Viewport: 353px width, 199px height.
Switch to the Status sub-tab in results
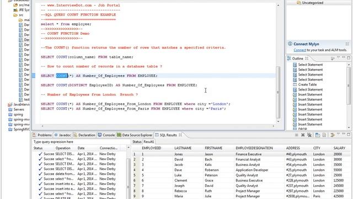pos(137,142)
